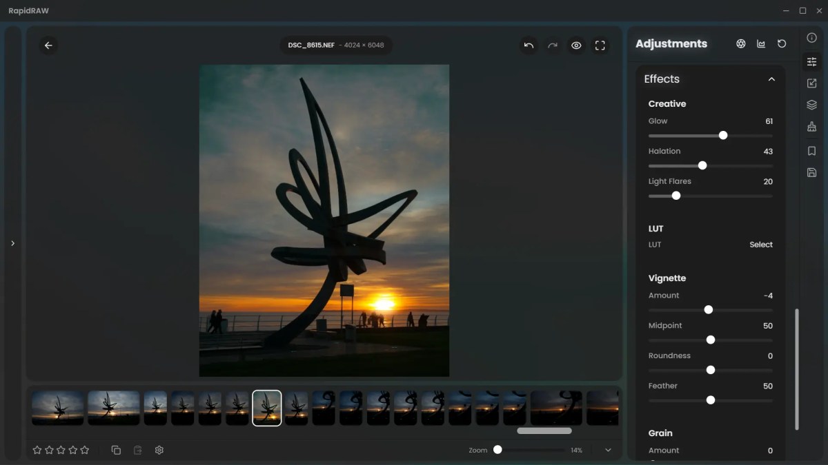Open the Select option for LUT
Screen dimensions: 828x465
[x=761, y=244]
